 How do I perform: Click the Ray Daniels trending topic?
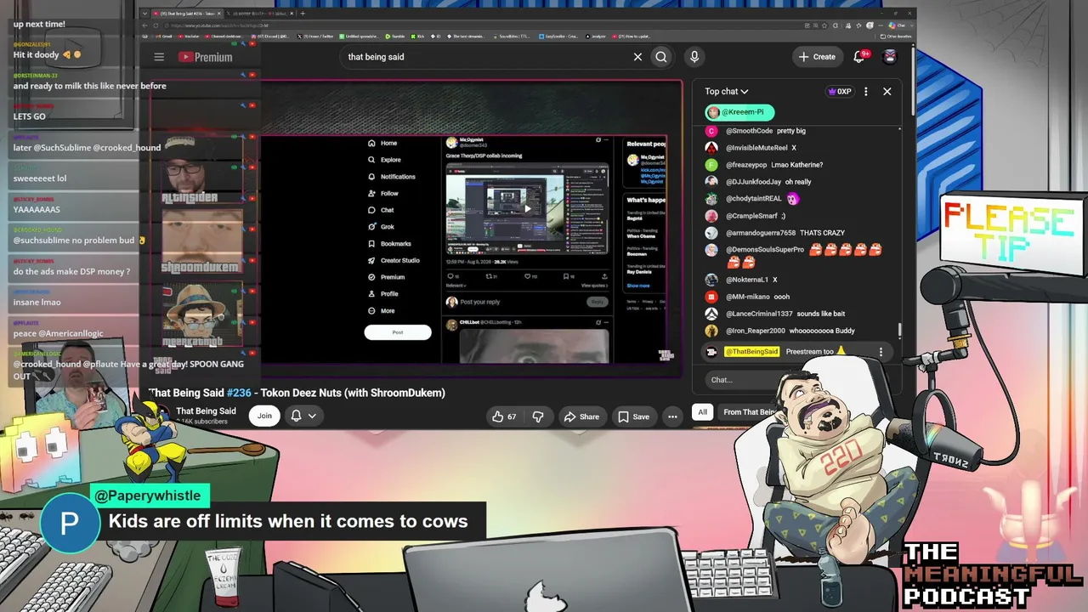tap(640, 271)
